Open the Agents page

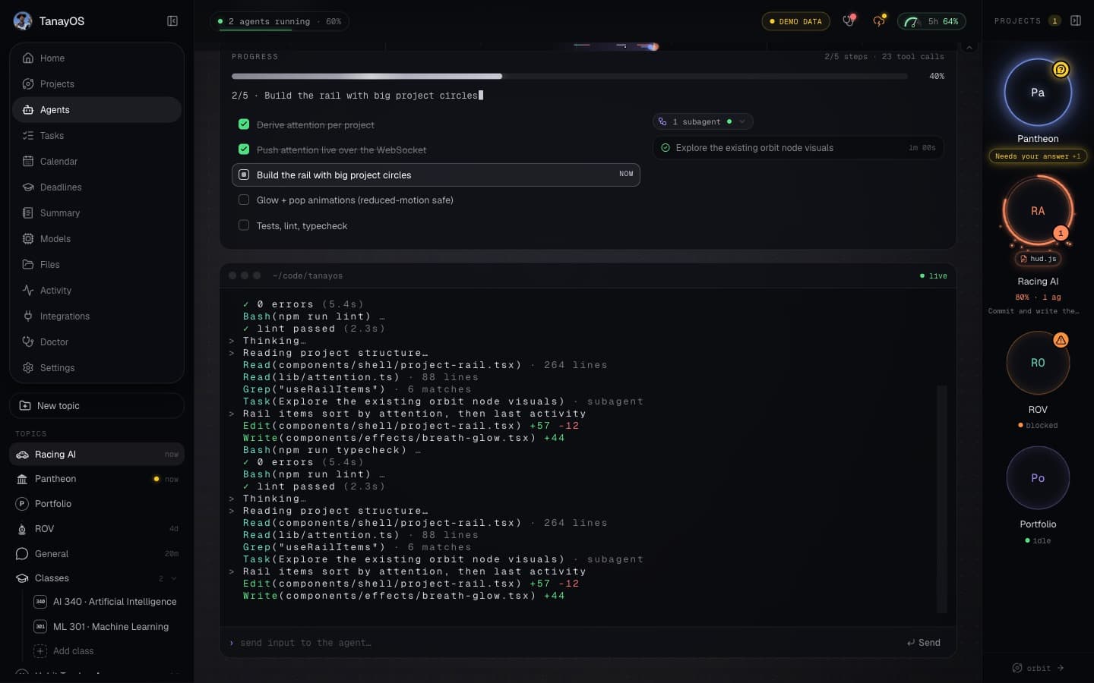[96, 110]
